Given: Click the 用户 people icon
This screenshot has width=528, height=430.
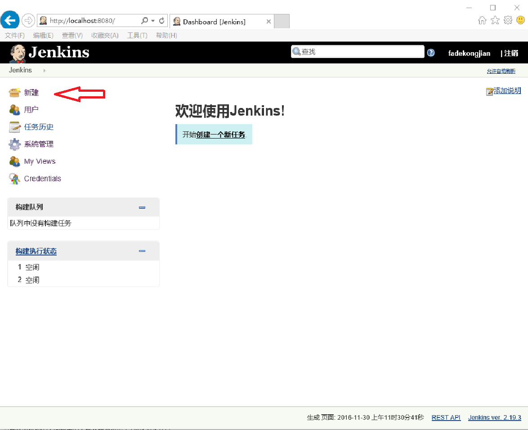Looking at the screenshot, I should tap(14, 110).
